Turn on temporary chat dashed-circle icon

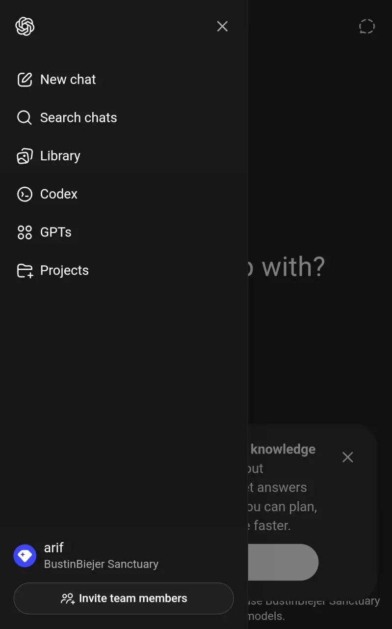click(366, 26)
